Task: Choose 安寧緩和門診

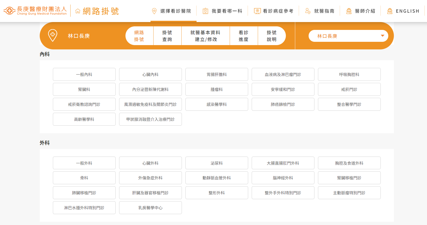Action: pyautogui.click(x=283, y=89)
